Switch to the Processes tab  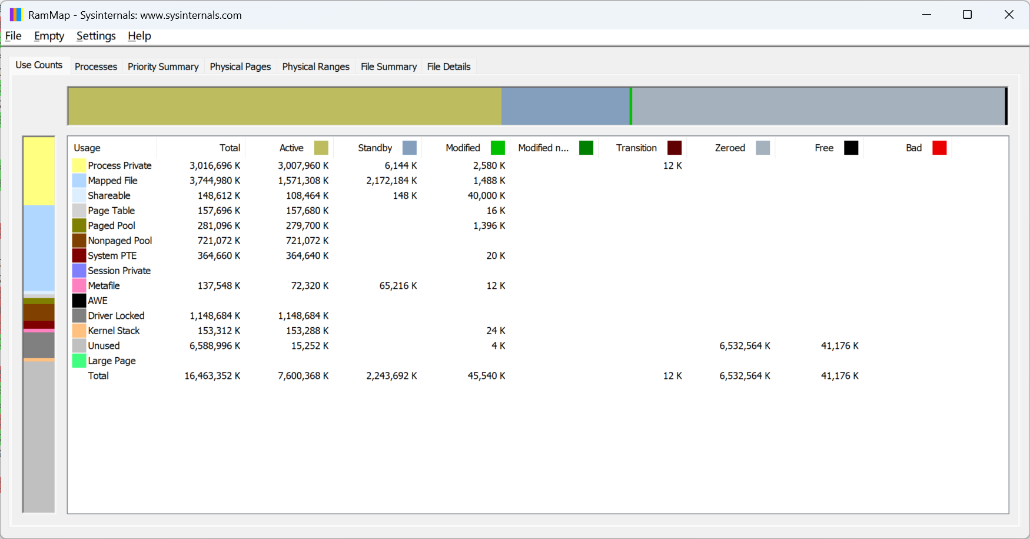click(x=96, y=66)
